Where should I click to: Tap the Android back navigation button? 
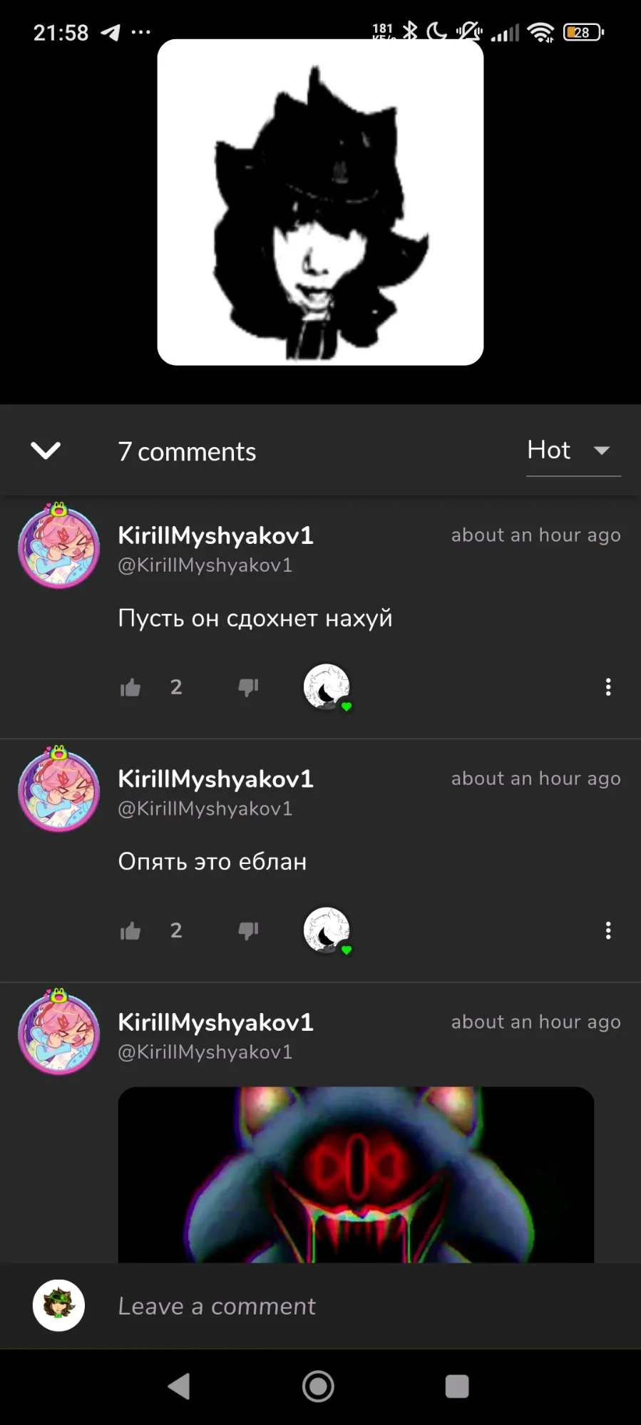click(179, 1387)
